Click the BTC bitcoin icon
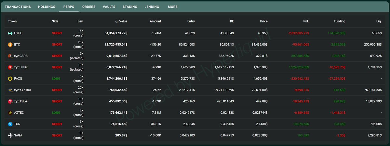The height and width of the screenshot is (146, 390). (10, 45)
